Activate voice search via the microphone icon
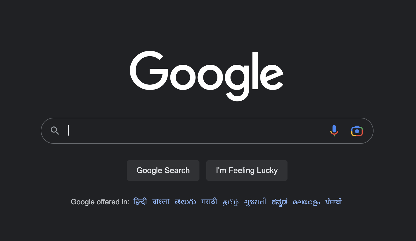This screenshot has width=416, height=241. tap(334, 130)
